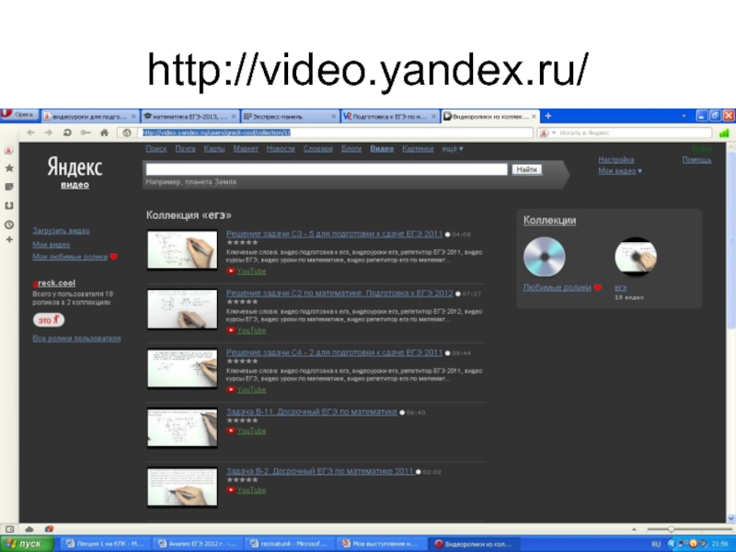The height and width of the screenshot is (552, 736).
Task: Click the browser address bar URL
Action: 216,132
